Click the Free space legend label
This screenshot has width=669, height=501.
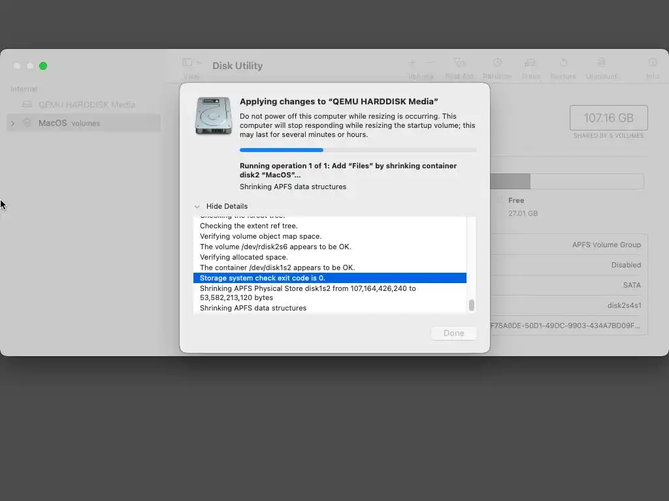(516, 200)
